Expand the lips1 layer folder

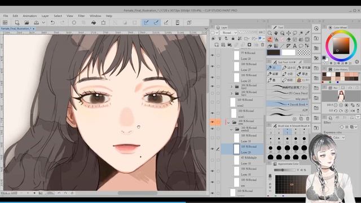pos(232,94)
